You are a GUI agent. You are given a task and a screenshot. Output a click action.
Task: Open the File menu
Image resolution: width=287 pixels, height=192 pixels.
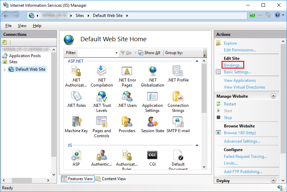pyautogui.click(x=8, y=26)
